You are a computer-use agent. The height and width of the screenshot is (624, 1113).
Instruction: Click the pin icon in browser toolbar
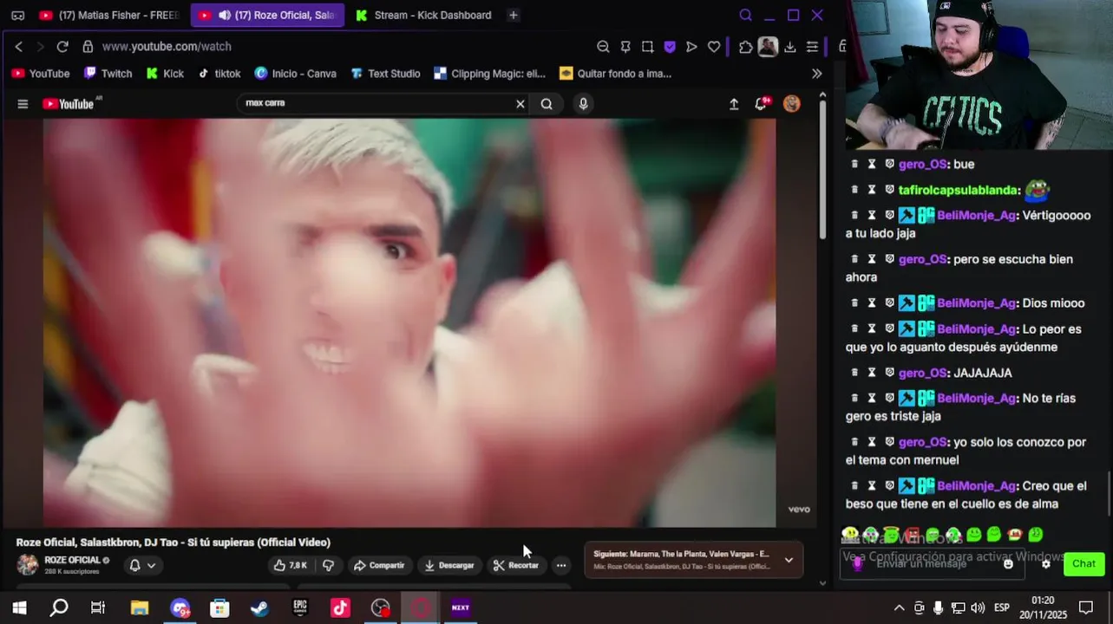625,47
